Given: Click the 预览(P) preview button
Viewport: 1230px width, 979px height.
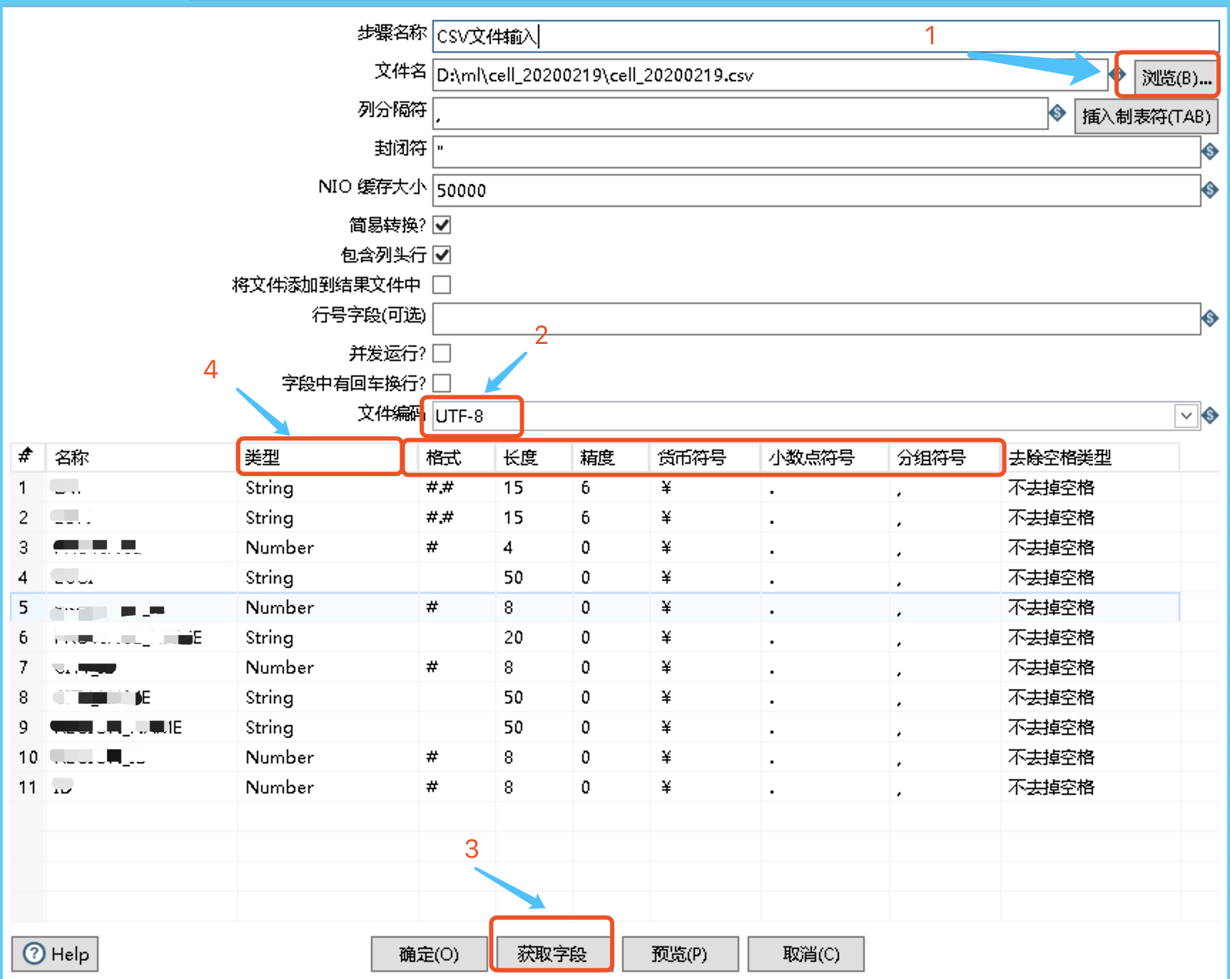Looking at the screenshot, I should tap(679, 953).
